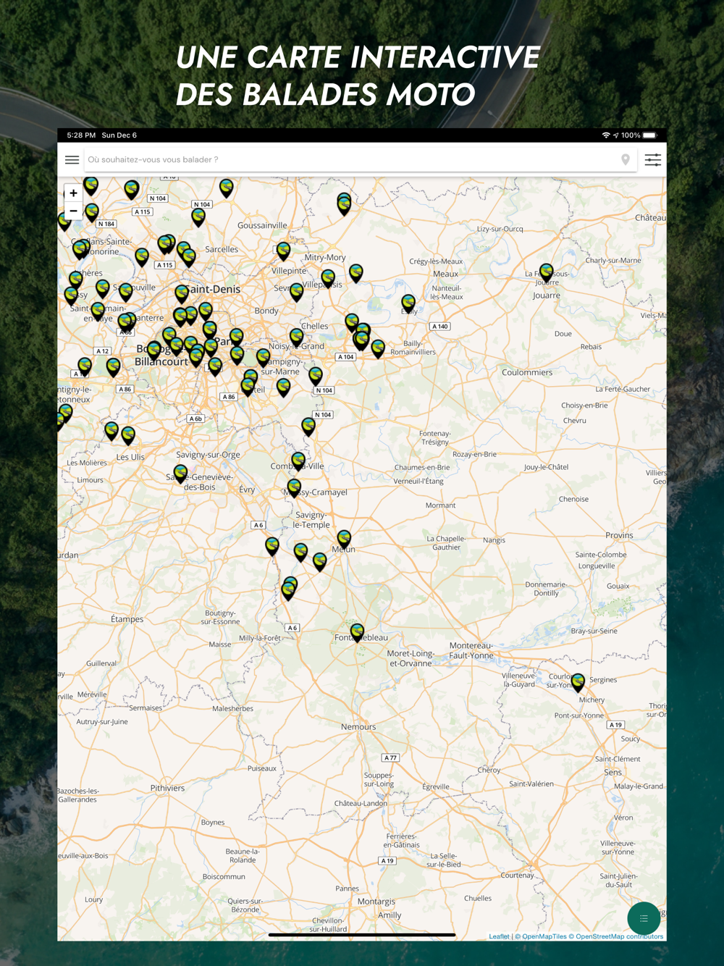
Task: Open the hamburger menu
Action: coord(72,160)
